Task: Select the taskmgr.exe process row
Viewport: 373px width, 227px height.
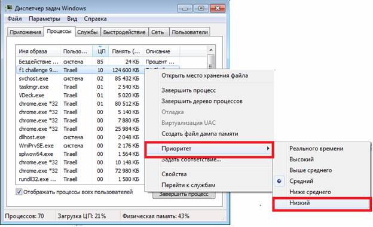Action: (81, 87)
